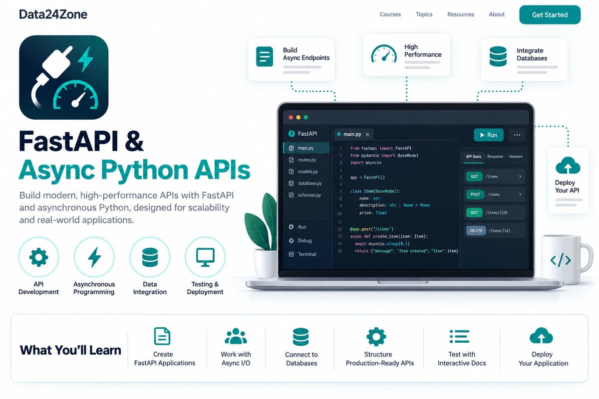
Task: Click the code brackets icon on the mug
Action: [x=560, y=260]
